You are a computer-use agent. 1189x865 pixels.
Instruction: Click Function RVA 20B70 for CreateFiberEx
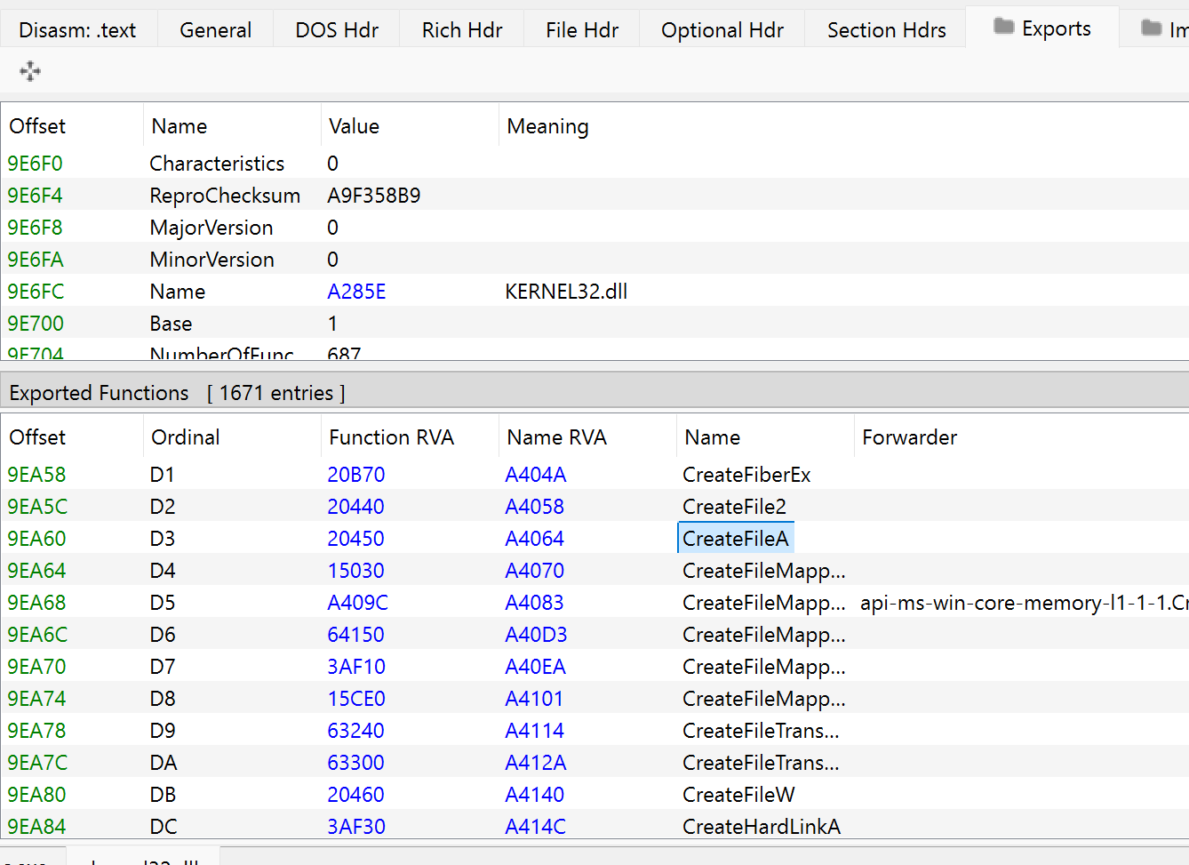tap(355, 475)
